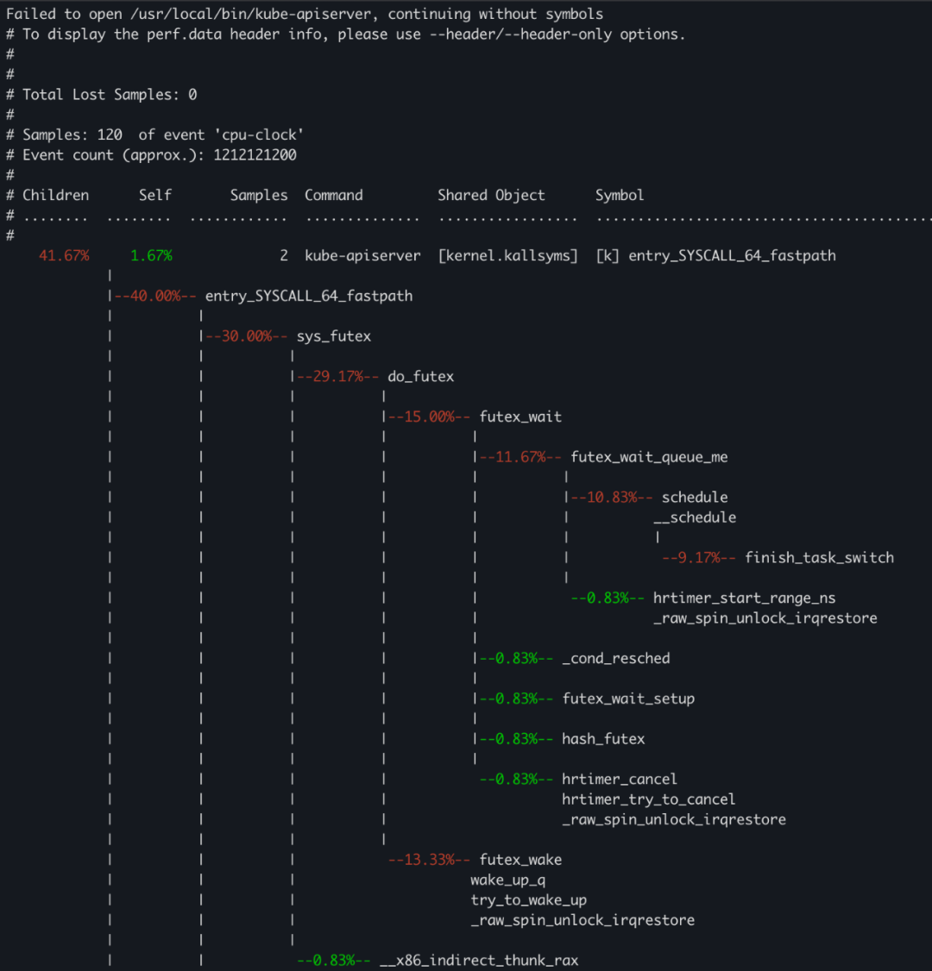Image resolution: width=932 pixels, height=971 pixels.
Task: Click the Children column header
Action: pyautogui.click(x=55, y=195)
